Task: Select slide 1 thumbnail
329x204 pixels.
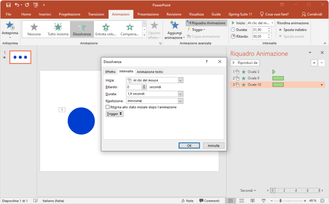Action: pyautogui.click(x=20, y=57)
